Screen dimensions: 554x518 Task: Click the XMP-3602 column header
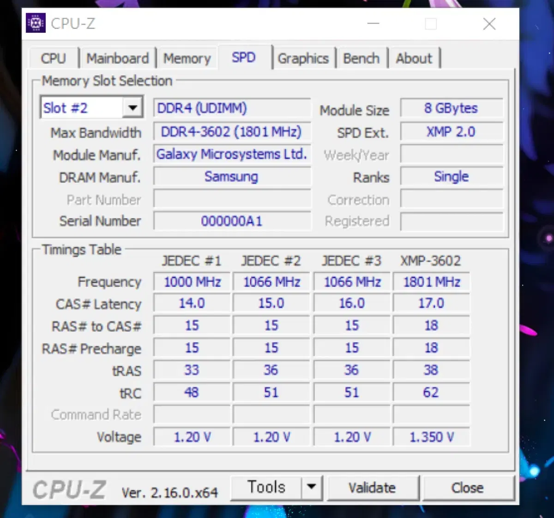[430, 261]
